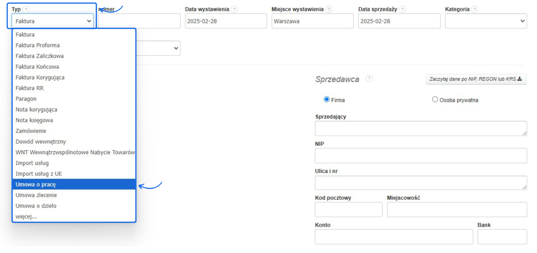Pick Umowa zlecenie from the type list
Screen dimensions: 537x253
pos(36,195)
